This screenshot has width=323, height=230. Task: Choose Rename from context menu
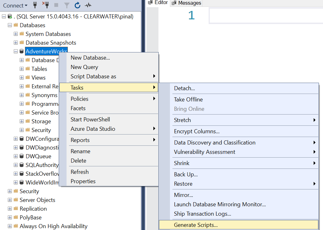pos(109,151)
